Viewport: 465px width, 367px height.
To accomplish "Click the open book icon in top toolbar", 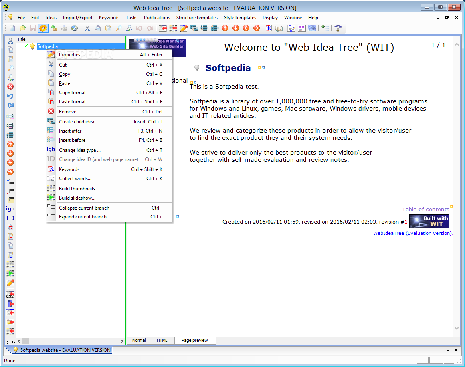I will (x=279, y=28).
